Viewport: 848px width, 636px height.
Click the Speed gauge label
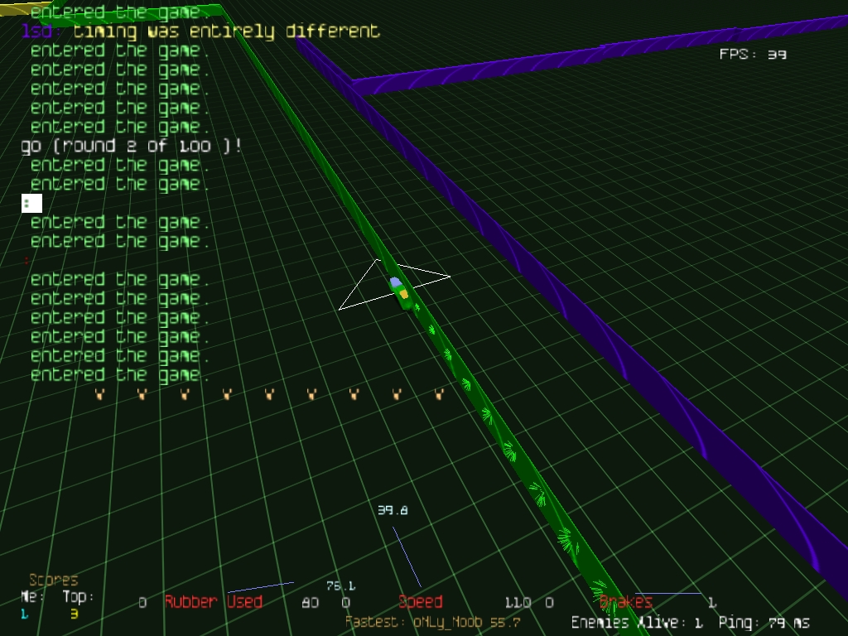[421, 602]
